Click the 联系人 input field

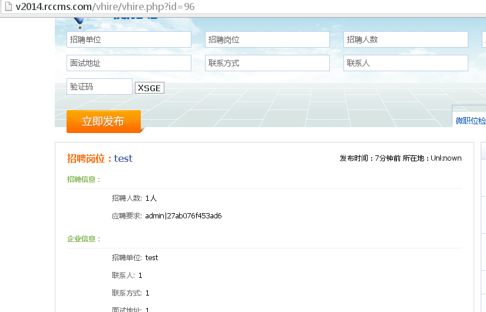click(x=406, y=63)
